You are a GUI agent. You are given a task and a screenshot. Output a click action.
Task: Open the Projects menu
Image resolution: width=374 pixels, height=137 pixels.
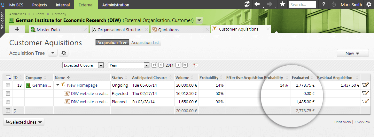[40, 5]
